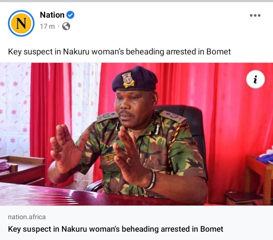Screen dimensions: 273x240
Task: Click the '17 m' post timestamp
Action: (x=47, y=26)
